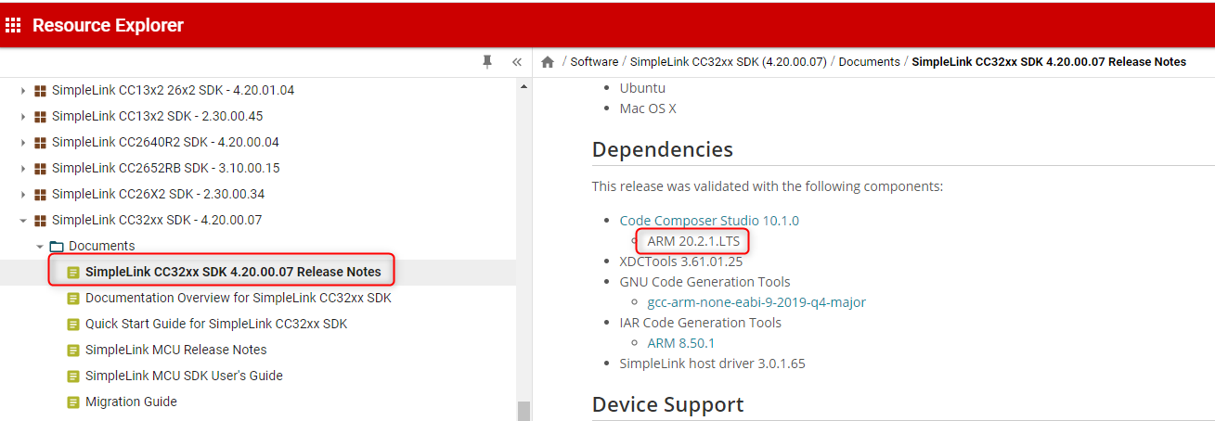Open Code Composer Studio 10.1.0 link
The height and width of the screenshot is (421, 1215).
(x=709, y=221)
